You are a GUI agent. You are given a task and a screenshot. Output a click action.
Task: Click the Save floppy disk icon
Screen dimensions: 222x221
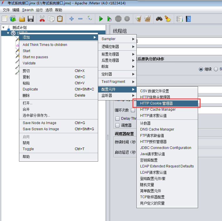click(x=31, y=19)
